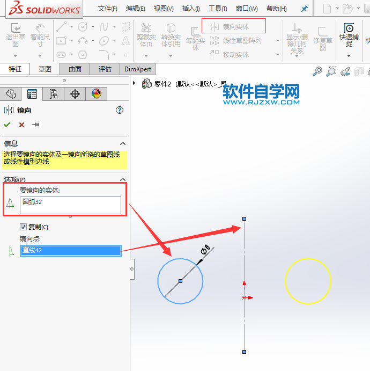Click the entities to mirror box (圆弧32)
Screen dimensions: 370x371
(70, 205)
